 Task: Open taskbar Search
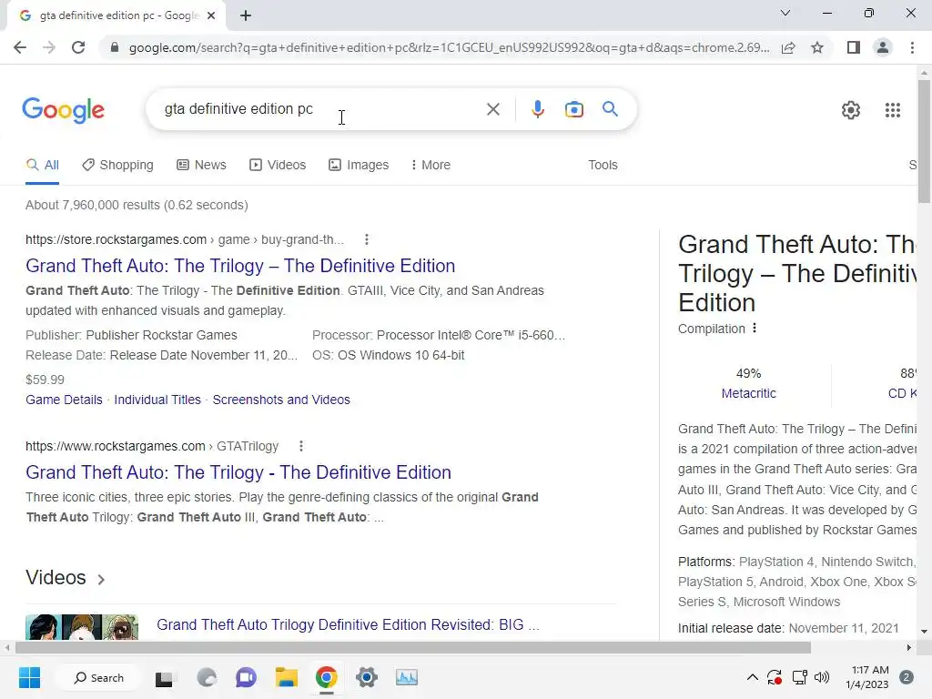click(x=99, y=677)
